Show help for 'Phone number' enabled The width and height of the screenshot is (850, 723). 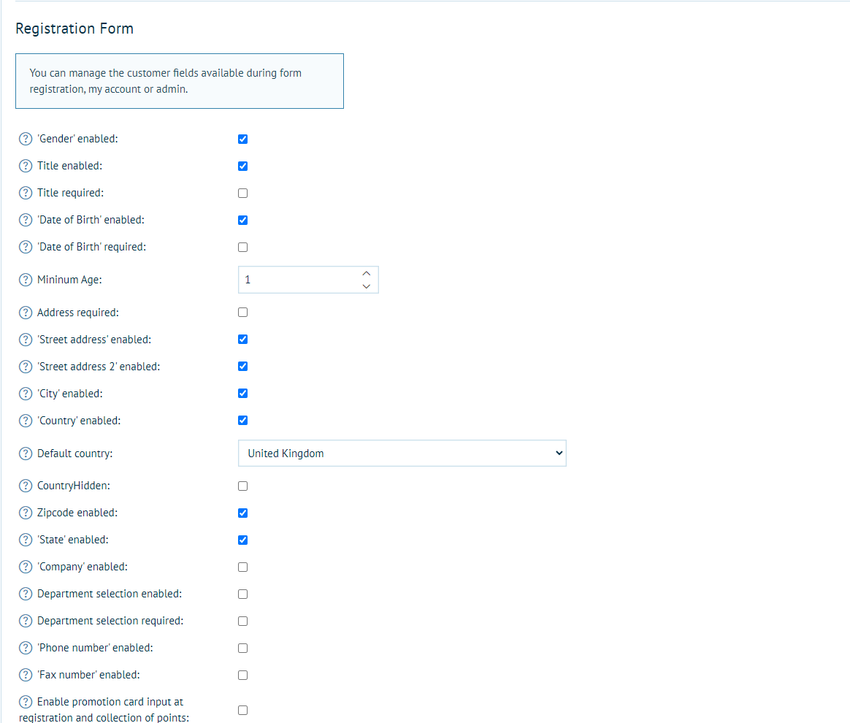click(x=26, y=648)
